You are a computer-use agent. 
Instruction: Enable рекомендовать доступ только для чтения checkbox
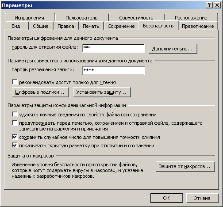(15, 82)
